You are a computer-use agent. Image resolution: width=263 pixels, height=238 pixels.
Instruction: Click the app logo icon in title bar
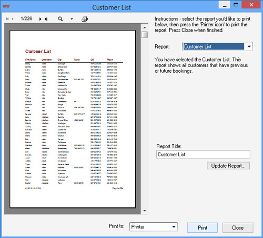point(6,6)
